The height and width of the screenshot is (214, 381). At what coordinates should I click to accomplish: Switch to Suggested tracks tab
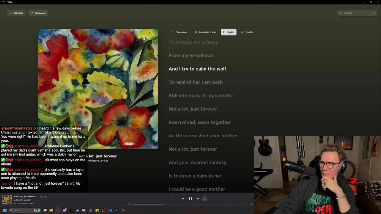pos(205,32)
